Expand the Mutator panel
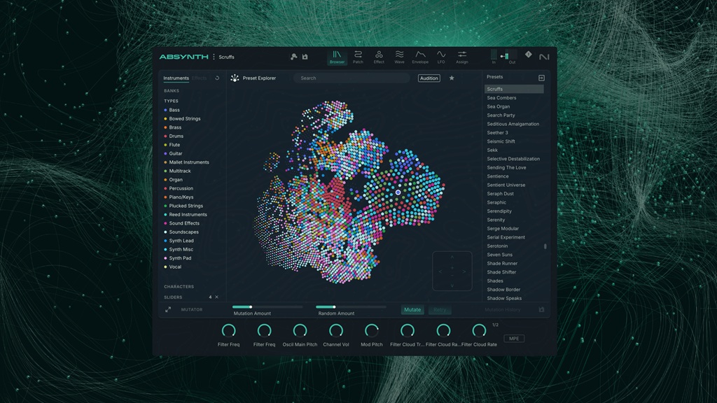Image resolution: width=717 pixels, height=403 pixels. click(168, 310)
